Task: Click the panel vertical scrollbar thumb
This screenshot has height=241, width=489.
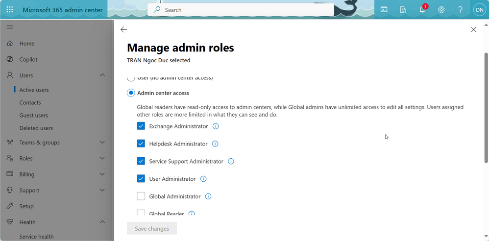Action: point(486,108)
